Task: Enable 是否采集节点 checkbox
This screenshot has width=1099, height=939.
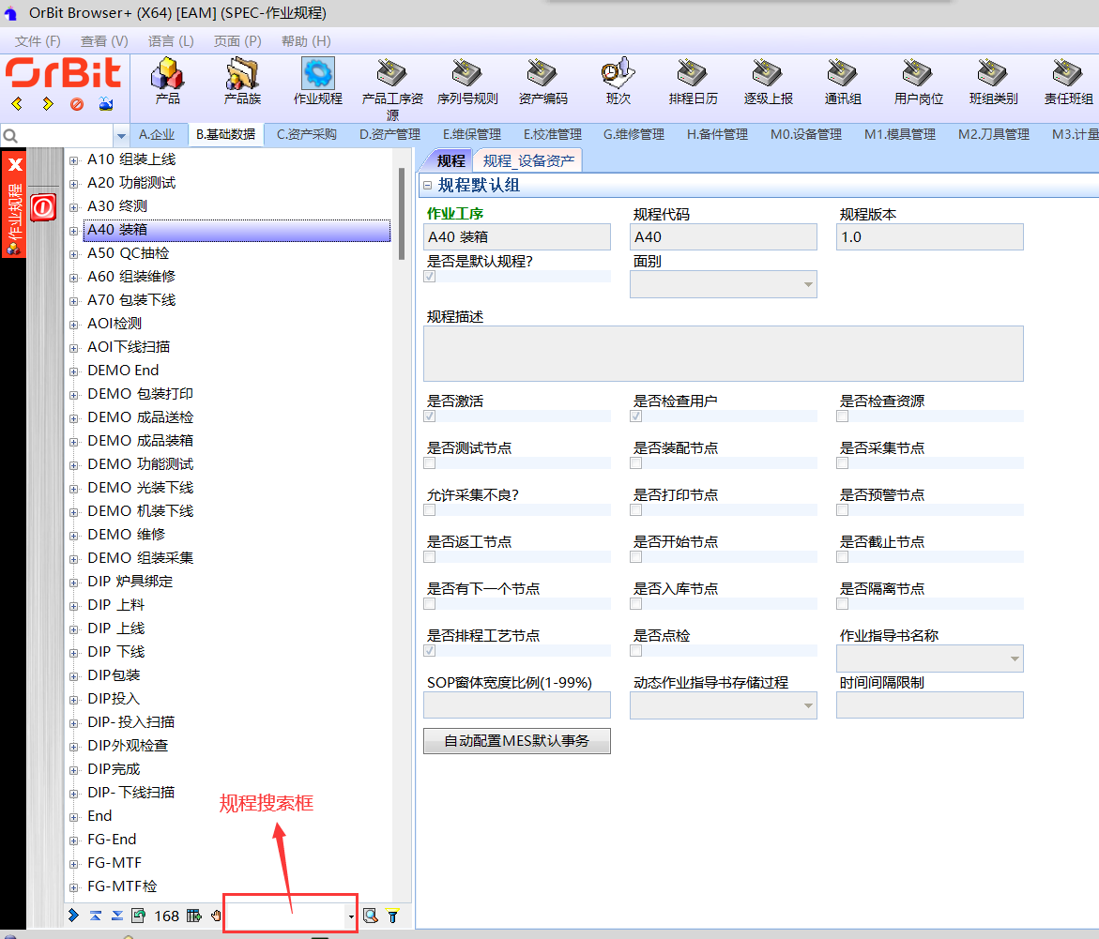Action: click(843, 463)
